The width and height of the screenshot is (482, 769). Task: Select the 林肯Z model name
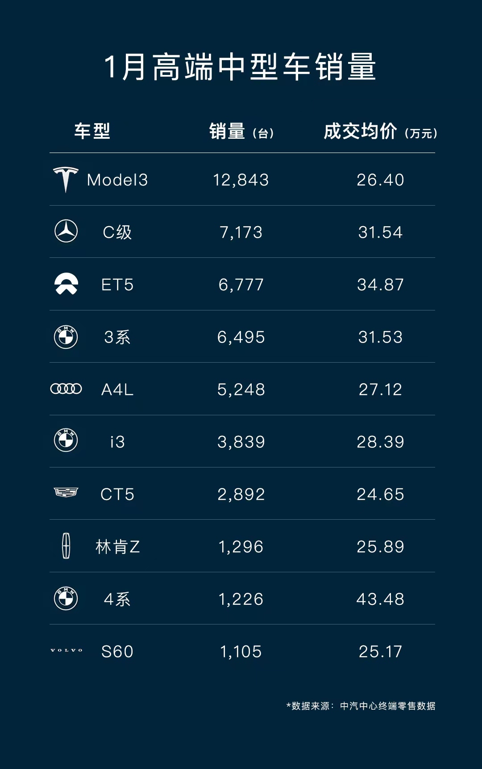118,546
